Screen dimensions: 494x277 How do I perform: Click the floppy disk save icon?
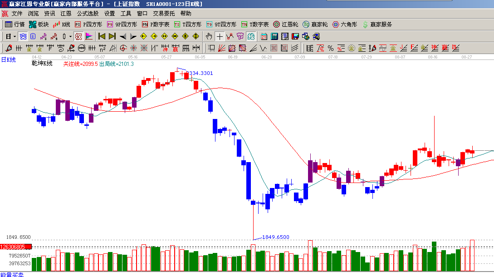[295, 36]
